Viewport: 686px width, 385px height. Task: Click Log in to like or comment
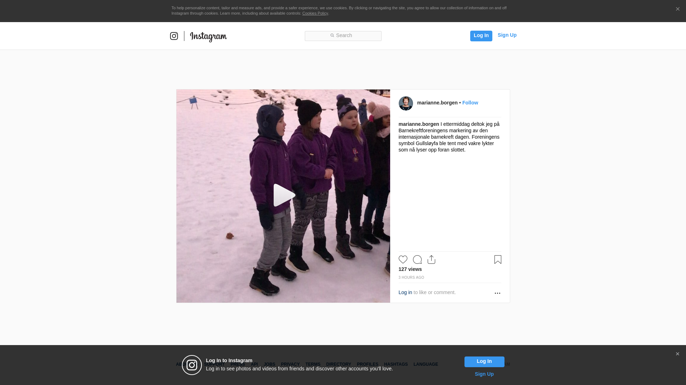pyautogui.click(x=405, y=292)
